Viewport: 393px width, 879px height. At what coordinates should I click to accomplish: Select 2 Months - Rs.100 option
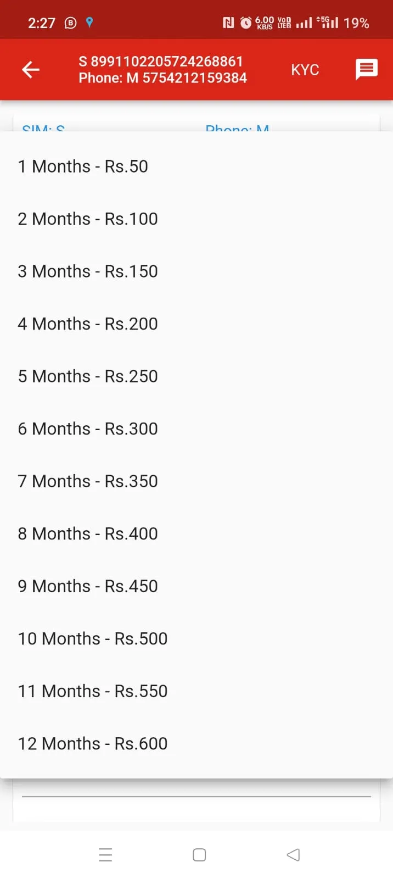coord(196,219)
